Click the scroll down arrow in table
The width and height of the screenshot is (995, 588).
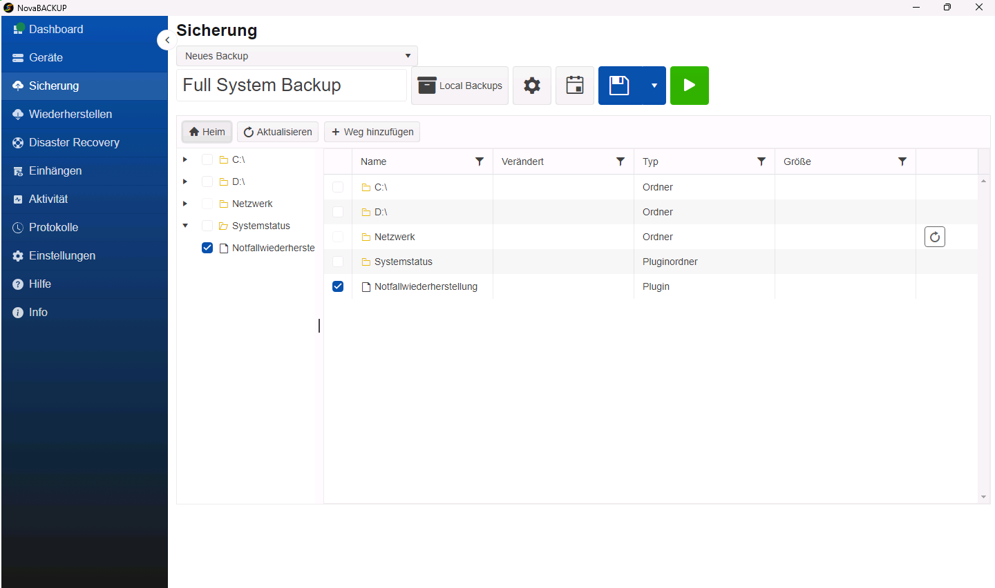983,497
